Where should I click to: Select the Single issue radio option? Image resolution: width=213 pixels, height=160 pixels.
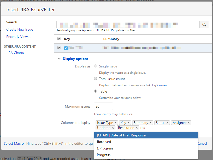click(x=96, y=66)
